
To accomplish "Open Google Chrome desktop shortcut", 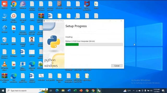I will point(14,6).
